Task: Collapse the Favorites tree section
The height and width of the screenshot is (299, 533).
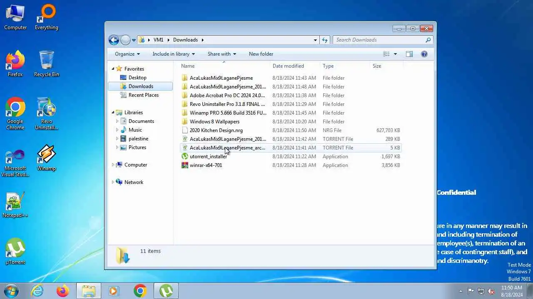Action: pyautogui.click(x=113, y=69)
